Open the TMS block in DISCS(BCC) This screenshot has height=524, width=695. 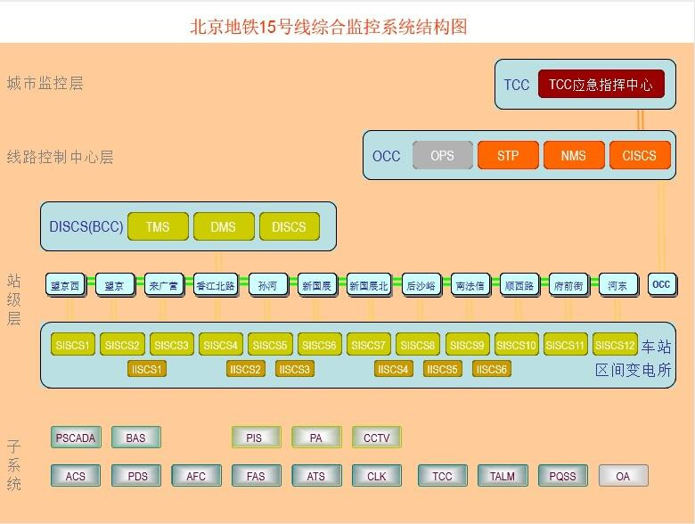point(158,226)
